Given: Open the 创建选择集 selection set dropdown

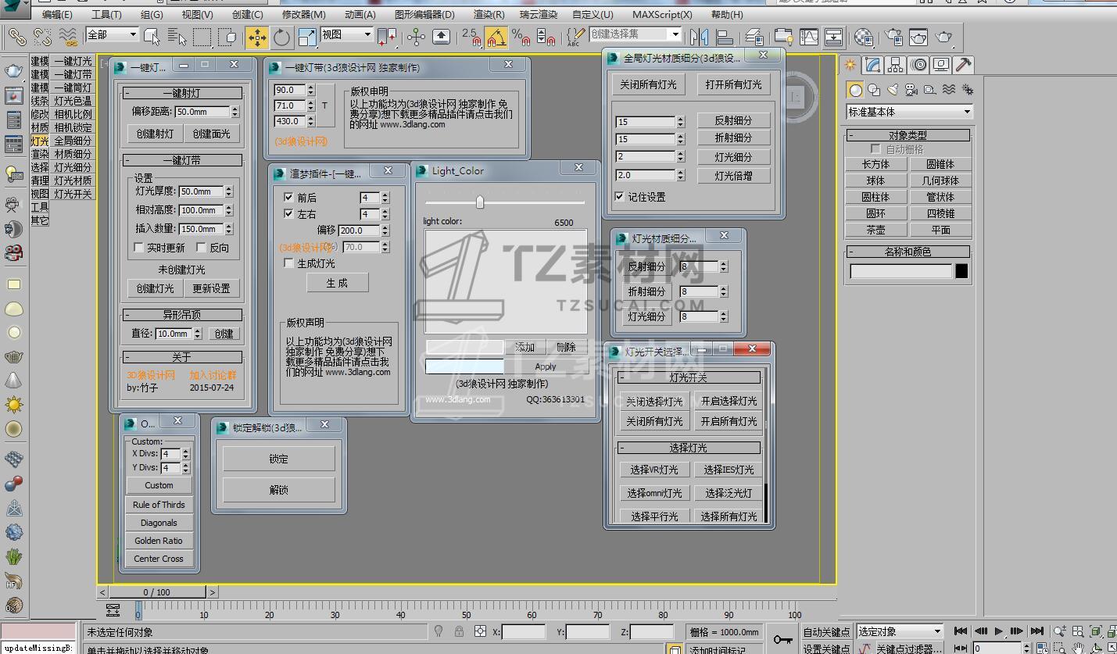Looking at the screenshot, I should coord(675,34).
